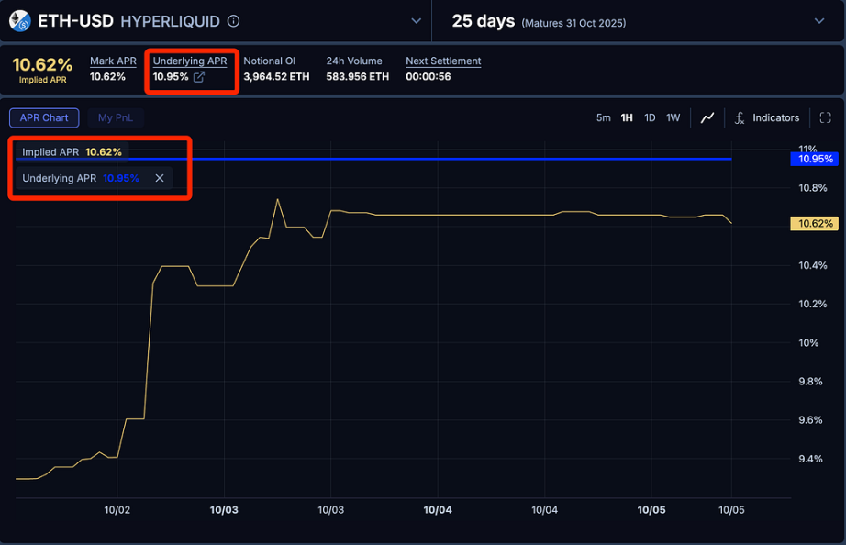Open the info icon beside HYPERLIQUID
The height and width of the screenshot is (545, 846).
(x=234, y=21)
